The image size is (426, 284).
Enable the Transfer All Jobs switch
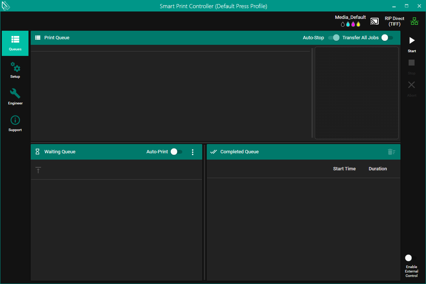[x=387, y=37]
